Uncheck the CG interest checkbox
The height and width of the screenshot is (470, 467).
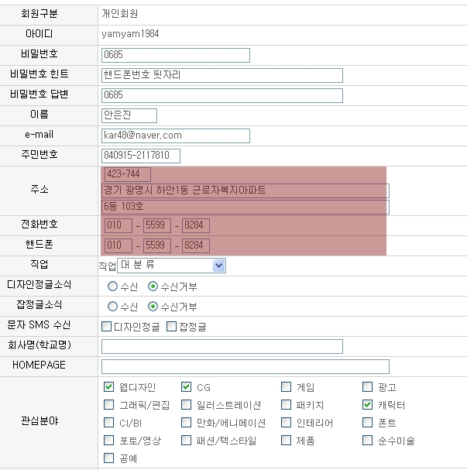[186, 386]
